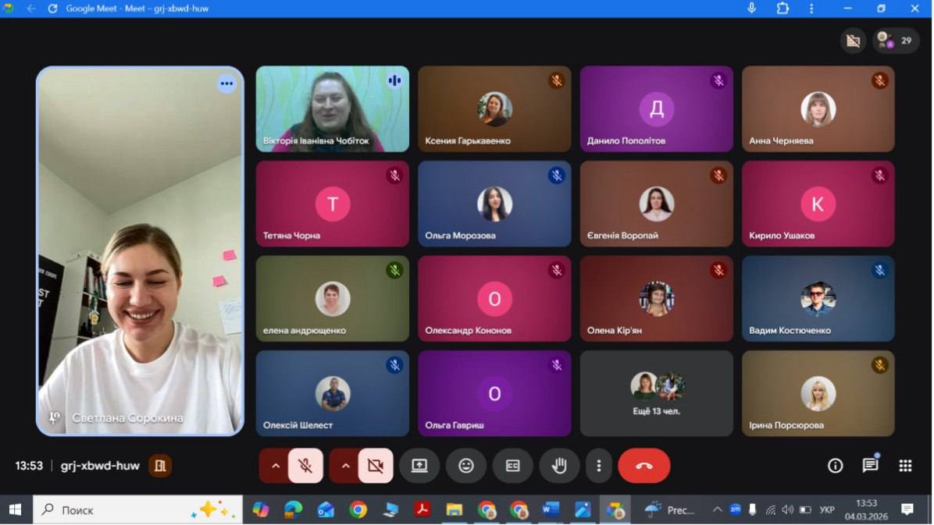Toggle the top-right camera-off indicator

(x=853, y=41)
